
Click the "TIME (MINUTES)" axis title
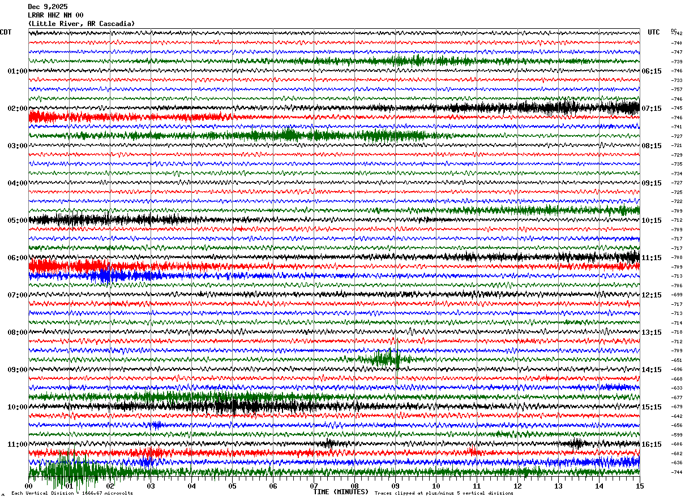(x=341, y=492)
